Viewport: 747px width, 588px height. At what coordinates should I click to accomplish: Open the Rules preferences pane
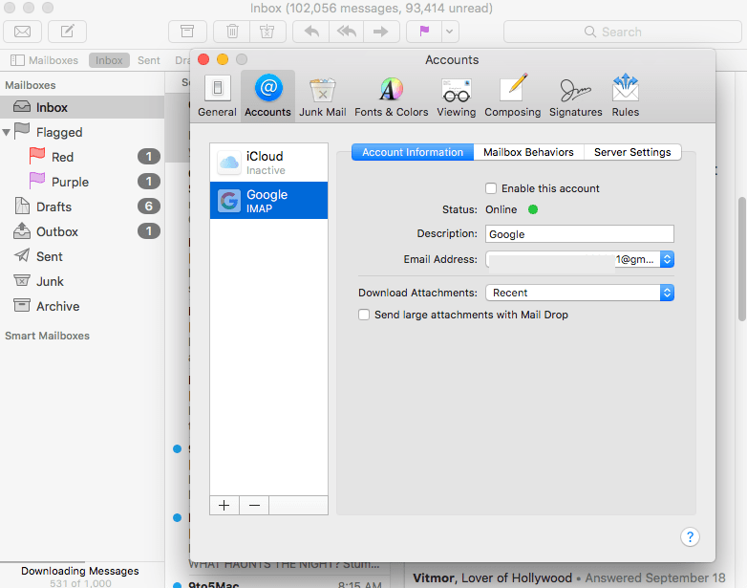tap(626, 96)
